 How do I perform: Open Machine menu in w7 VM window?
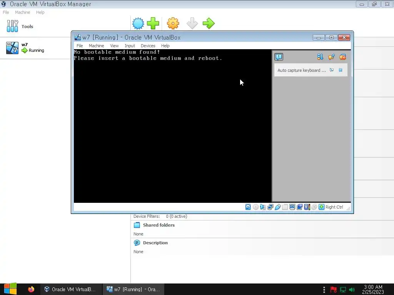(x=96, y=46)
